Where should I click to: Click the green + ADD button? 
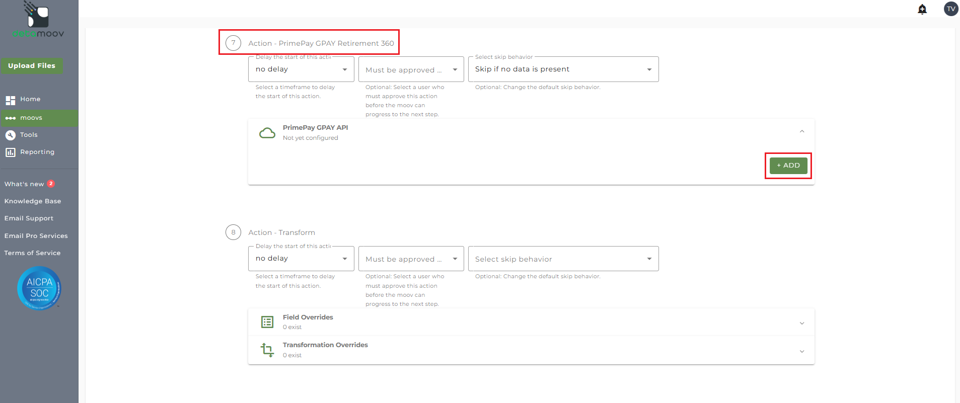pyautogui.click(x=788, y=166)
